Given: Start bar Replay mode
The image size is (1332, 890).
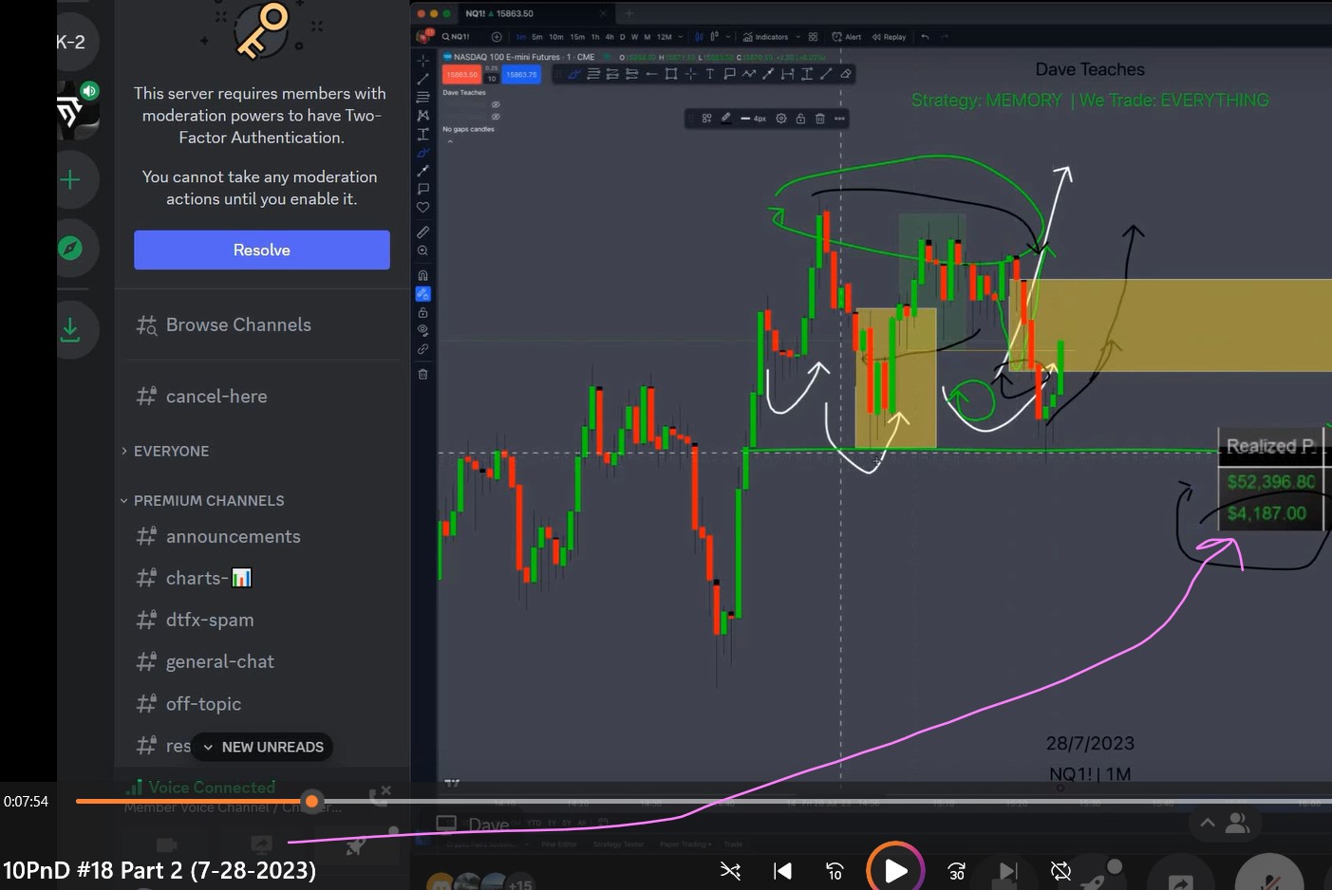Looking at the screenshot, I should click(889, 37).
